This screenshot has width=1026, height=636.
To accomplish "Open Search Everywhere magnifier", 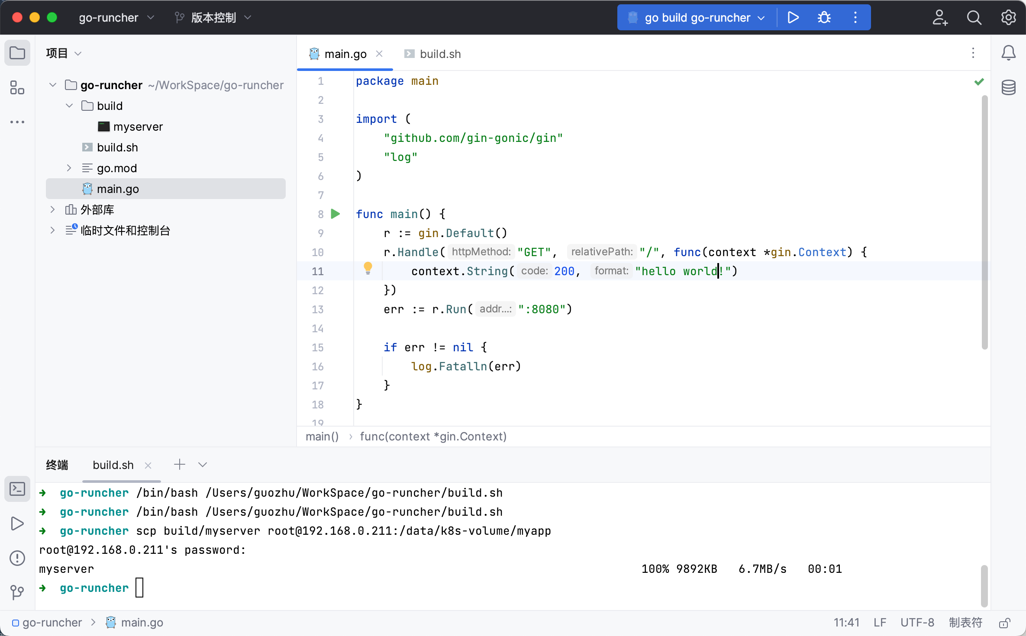I will pyautogui.click(x=974, y=17).
